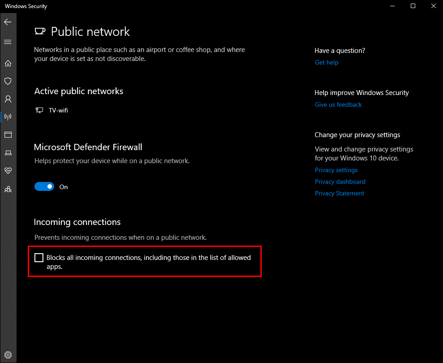
Task: Go to Home via house icon
Action: point(8,63)
